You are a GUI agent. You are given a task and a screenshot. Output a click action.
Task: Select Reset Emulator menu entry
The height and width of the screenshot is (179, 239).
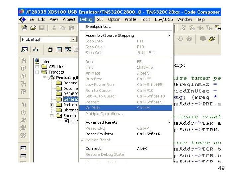(126, 134)
